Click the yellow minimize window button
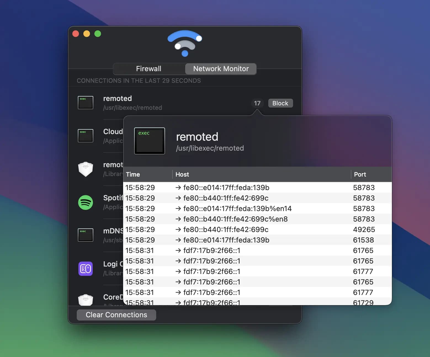Viewport: 430px width, 357px height. [87, 34]
